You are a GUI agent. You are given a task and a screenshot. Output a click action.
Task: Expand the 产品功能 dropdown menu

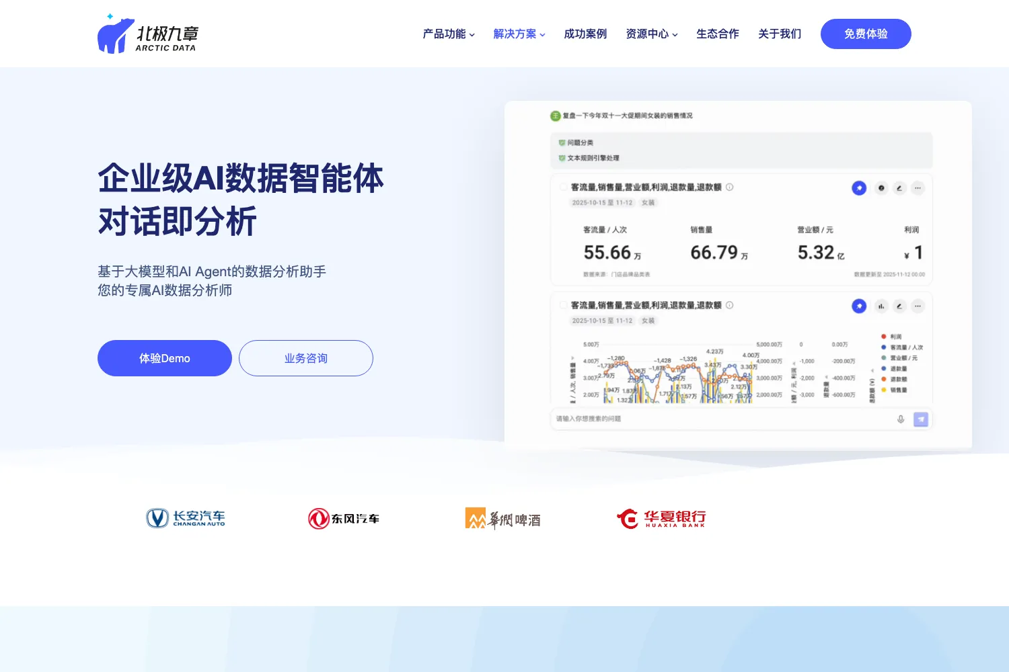click(449, 34)
